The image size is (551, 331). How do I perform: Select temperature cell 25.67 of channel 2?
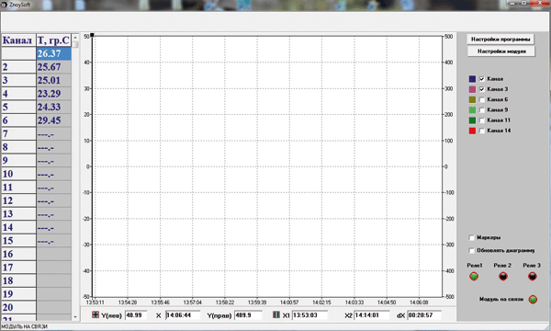54,67
